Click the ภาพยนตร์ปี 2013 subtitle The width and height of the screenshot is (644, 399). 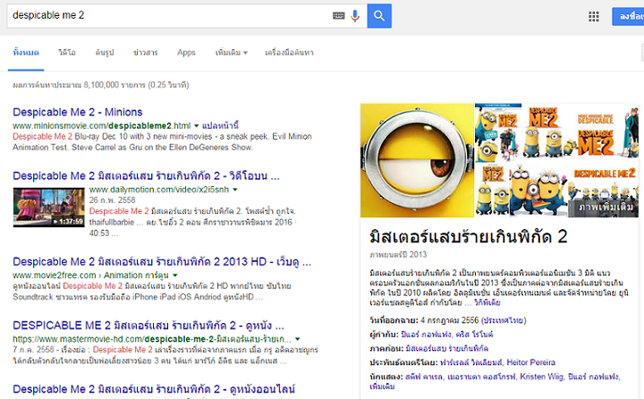398,255
